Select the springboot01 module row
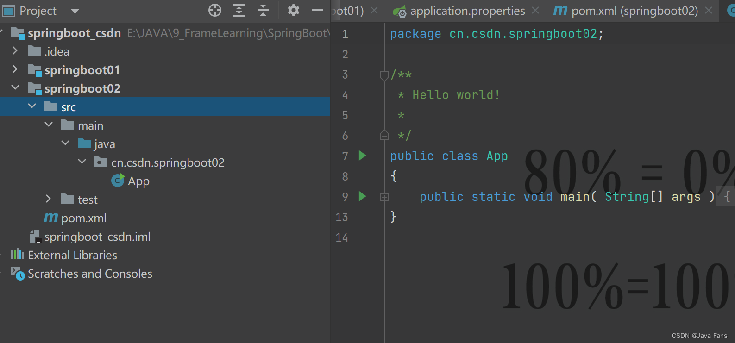 click(x=165, y=70)
